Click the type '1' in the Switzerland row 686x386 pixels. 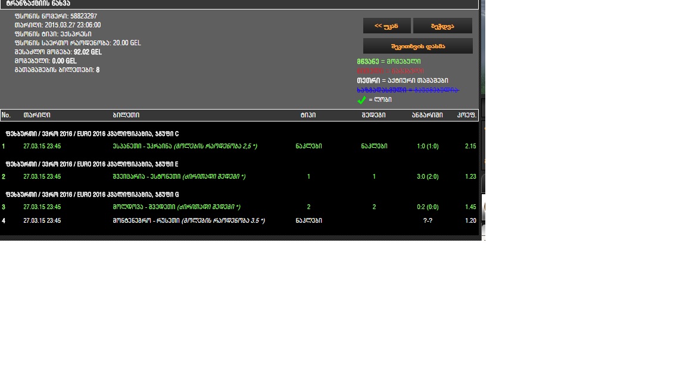[308, 177]
